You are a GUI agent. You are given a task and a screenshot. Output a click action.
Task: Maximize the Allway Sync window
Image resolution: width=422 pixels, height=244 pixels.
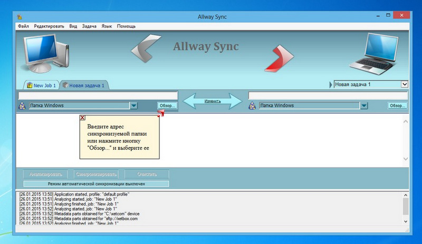coord(388,15)
